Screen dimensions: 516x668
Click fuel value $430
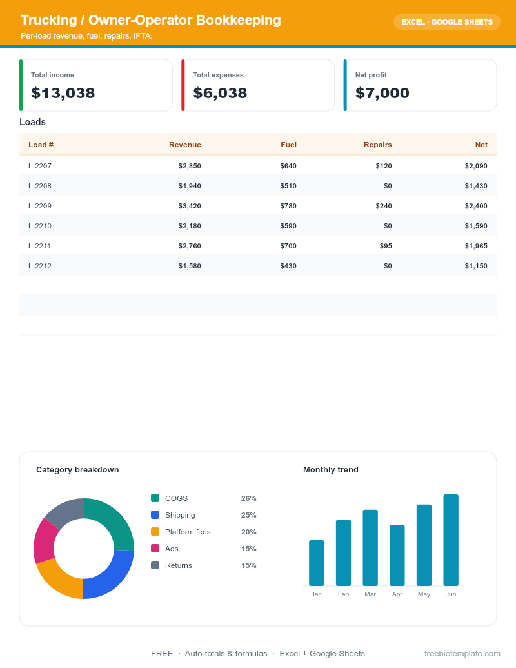(x=288, y=267)
